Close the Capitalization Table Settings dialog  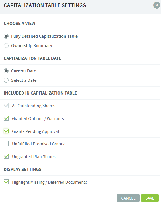tap(156, 5)
